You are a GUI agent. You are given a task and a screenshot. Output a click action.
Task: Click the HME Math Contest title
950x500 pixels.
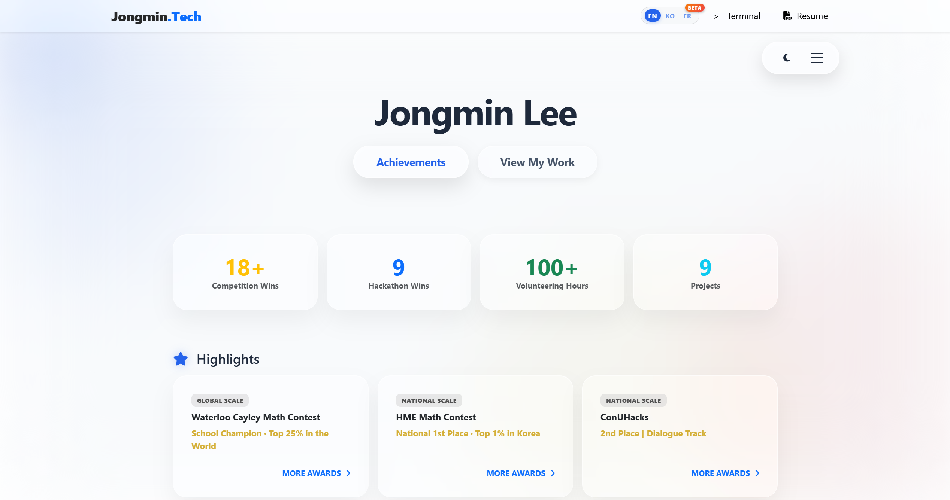[436, 417]
